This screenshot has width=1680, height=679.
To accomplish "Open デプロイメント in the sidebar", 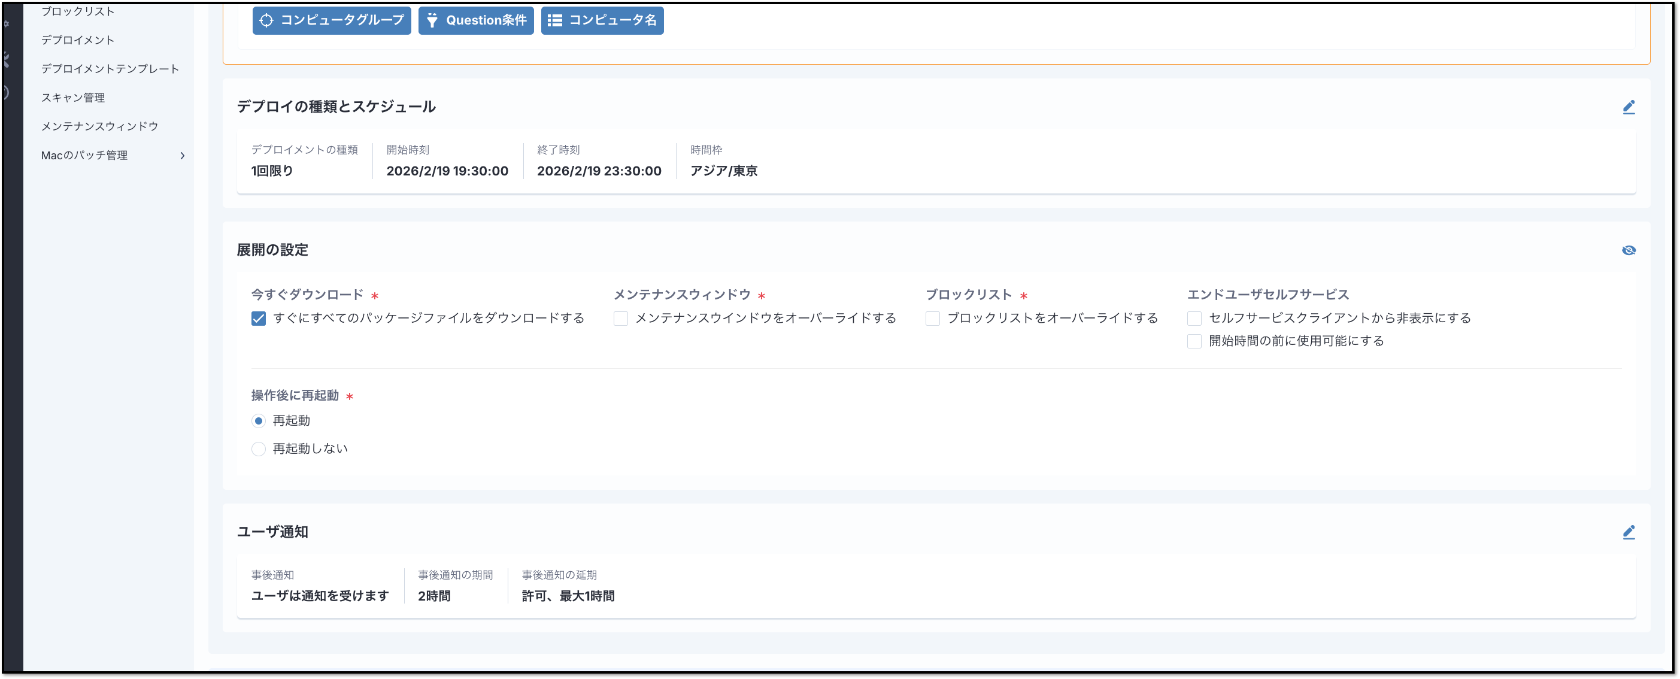I will coord(78,40).
